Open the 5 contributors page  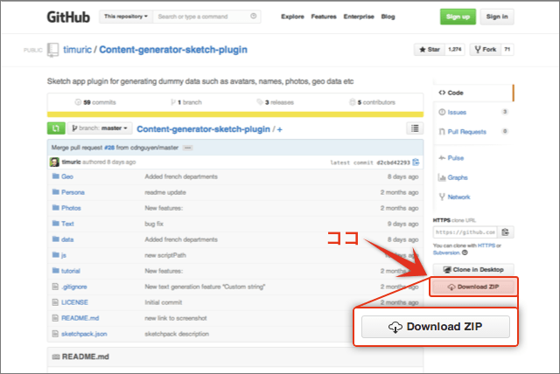[373, 102]
